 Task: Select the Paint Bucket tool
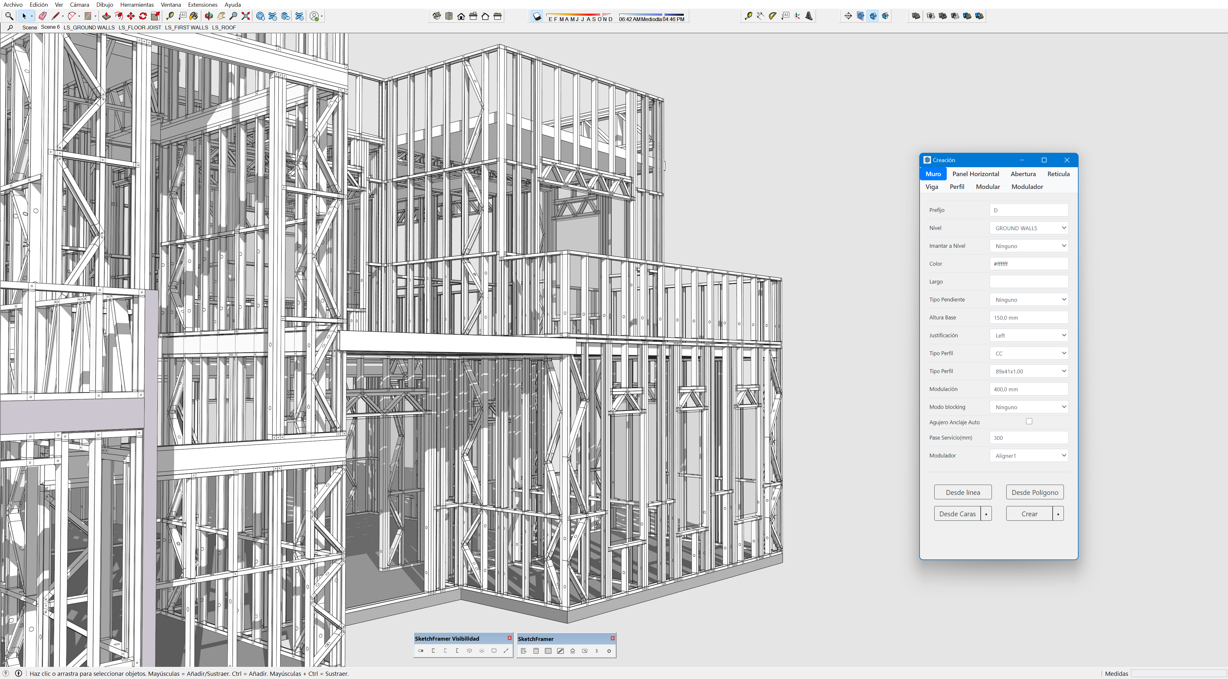point(194,16)
